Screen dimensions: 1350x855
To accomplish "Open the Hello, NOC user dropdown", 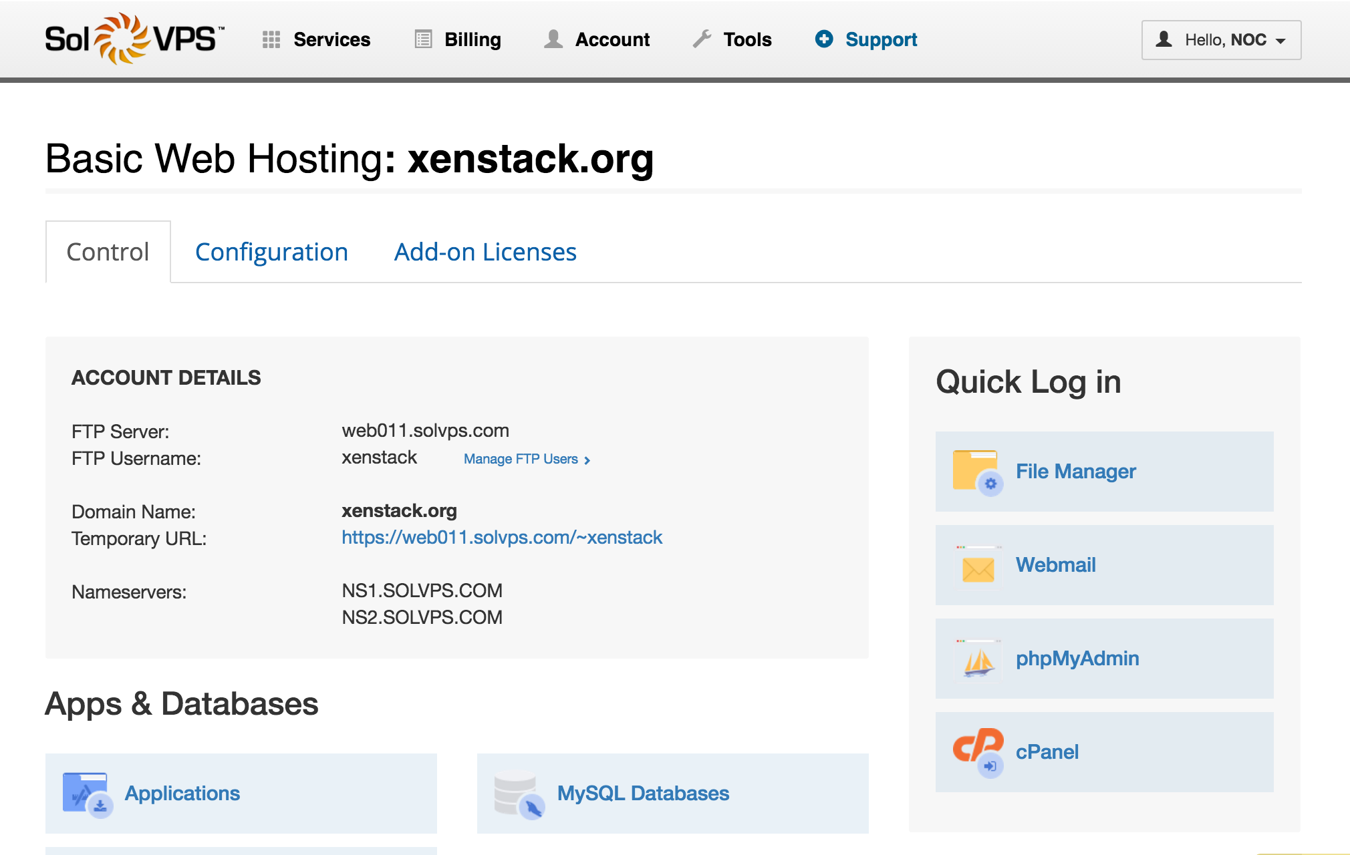I will click(1221, 40).
